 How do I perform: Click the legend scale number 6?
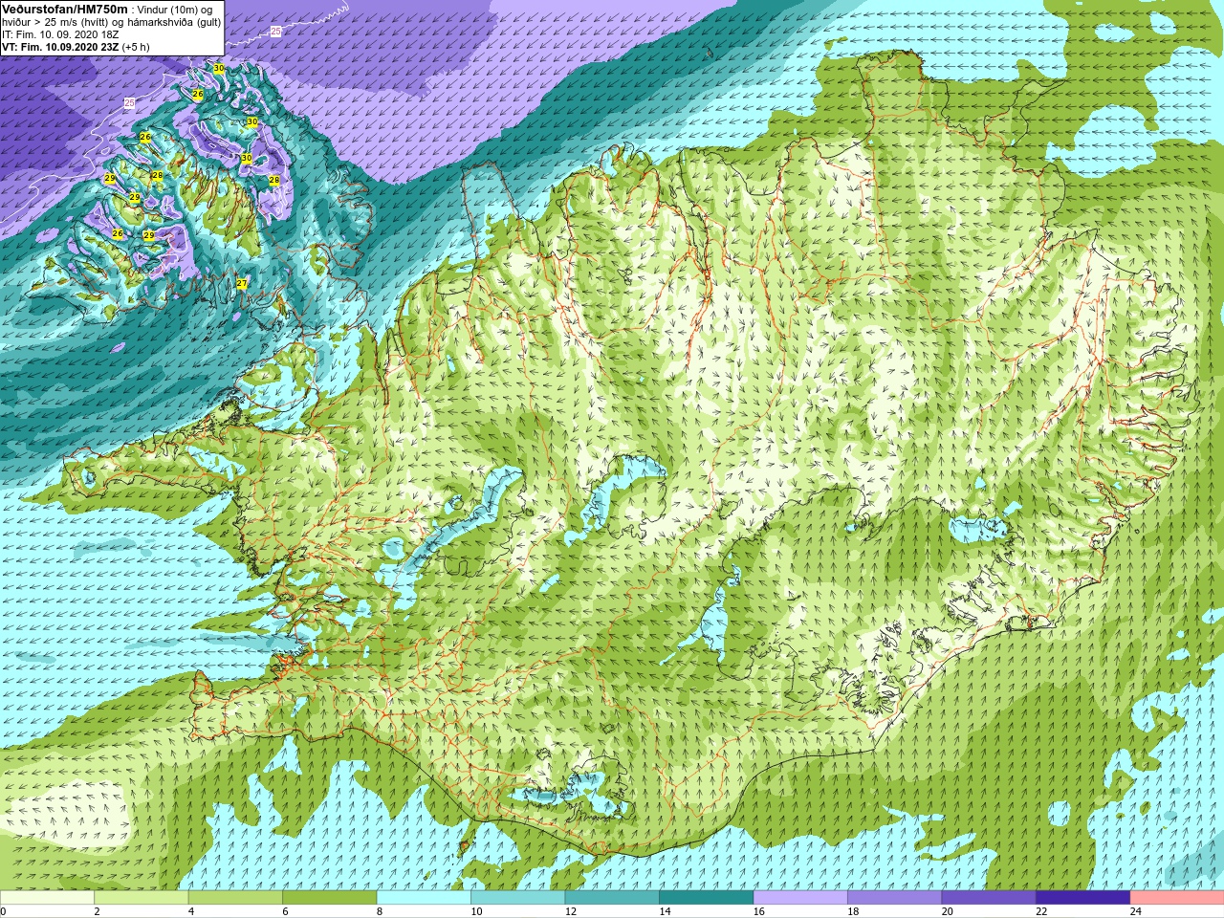point(286,911)
